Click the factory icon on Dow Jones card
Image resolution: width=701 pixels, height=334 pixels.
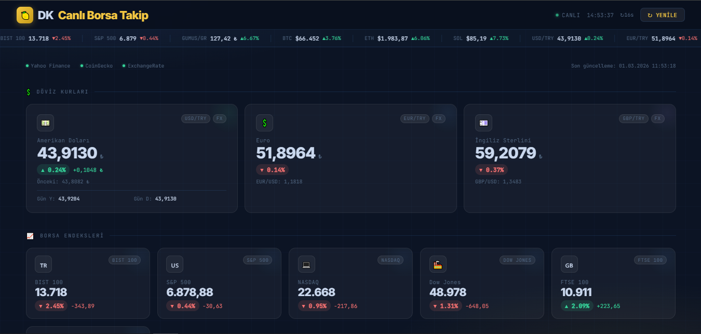438,265
